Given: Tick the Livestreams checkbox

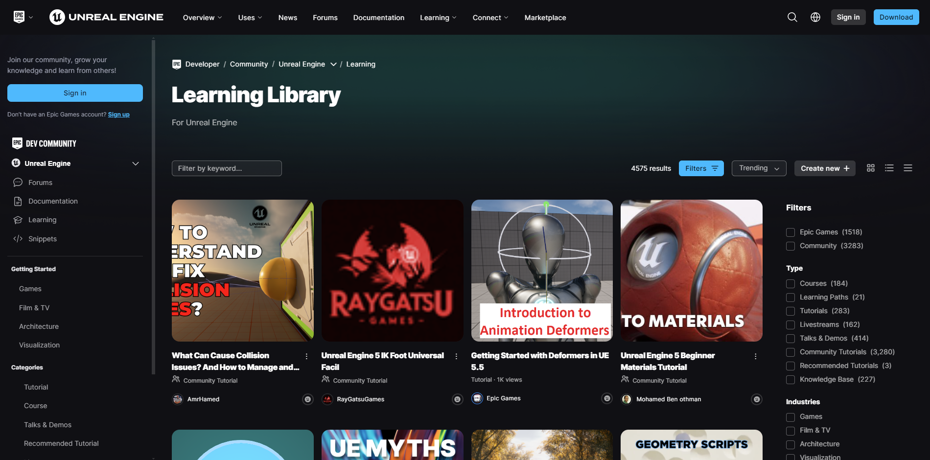Looking at the screenshot, I should click(x=790, y=325).
